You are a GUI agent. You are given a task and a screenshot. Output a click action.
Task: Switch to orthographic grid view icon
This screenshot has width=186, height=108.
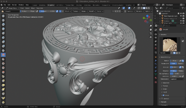coord(151,37)
